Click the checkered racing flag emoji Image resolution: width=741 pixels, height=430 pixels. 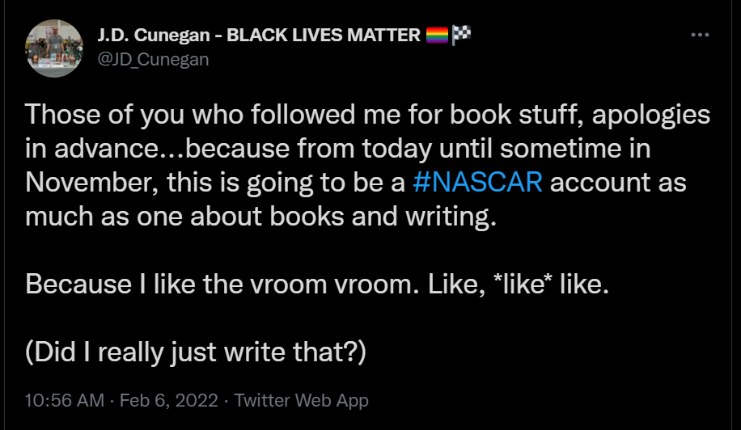pyautogui.click(x=461, y=35)
